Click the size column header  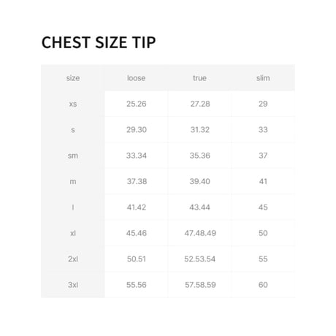click(73, 78)
